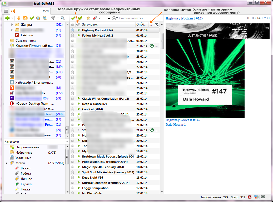Open Beatdown Music Podcast Episode 004 news item
Image resolution: width=273 pixels, height=202 pixels.
[x=115, y=156]
